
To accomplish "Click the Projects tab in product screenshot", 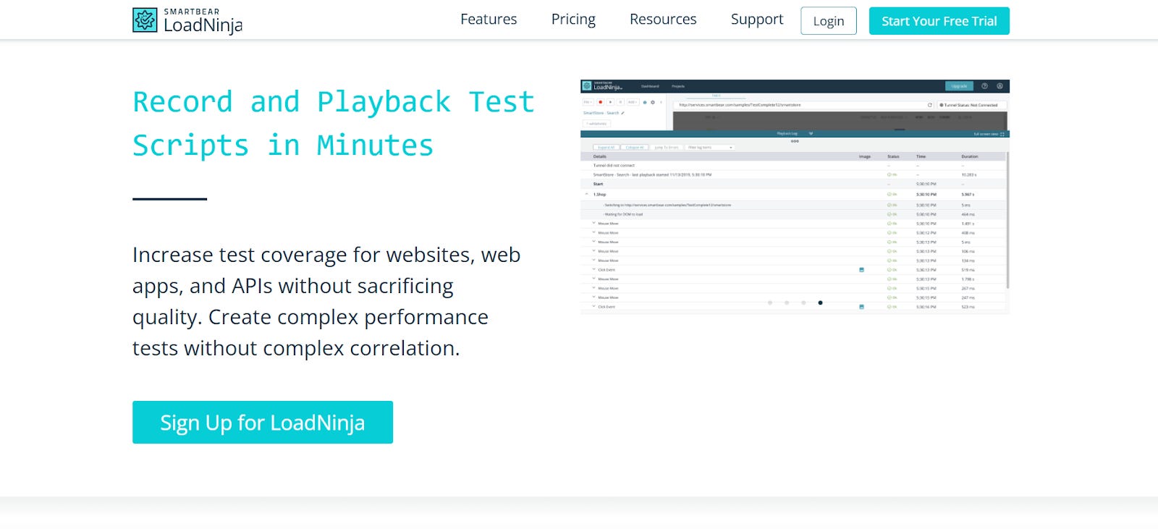I will pyautogui.click(x=678, y=86).
